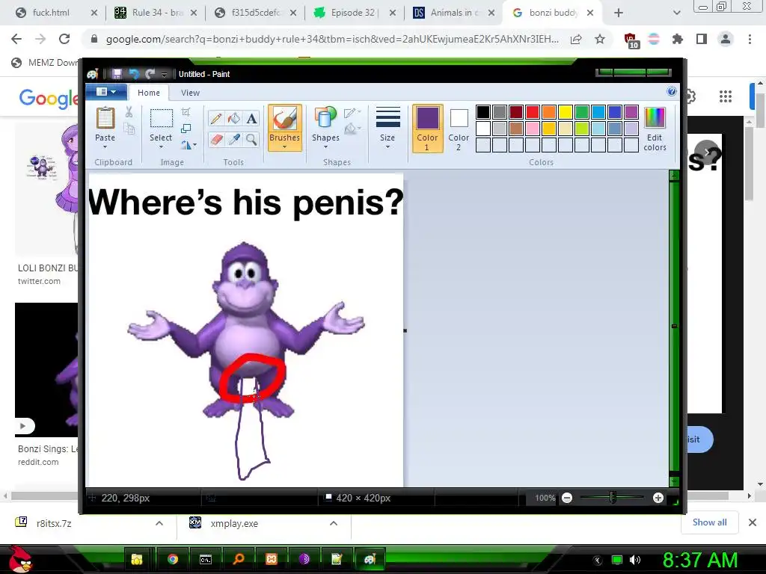
Task: Expand the Shapes dropdown arrow
Action: [325, 147]
